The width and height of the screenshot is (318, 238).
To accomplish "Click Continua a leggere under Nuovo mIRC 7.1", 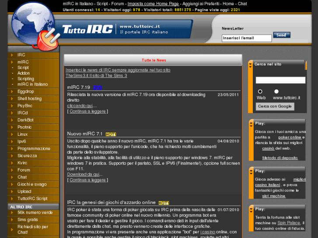I will (x=87, y=180).
